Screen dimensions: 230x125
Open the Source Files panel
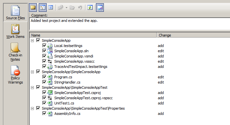click(15, 12)
